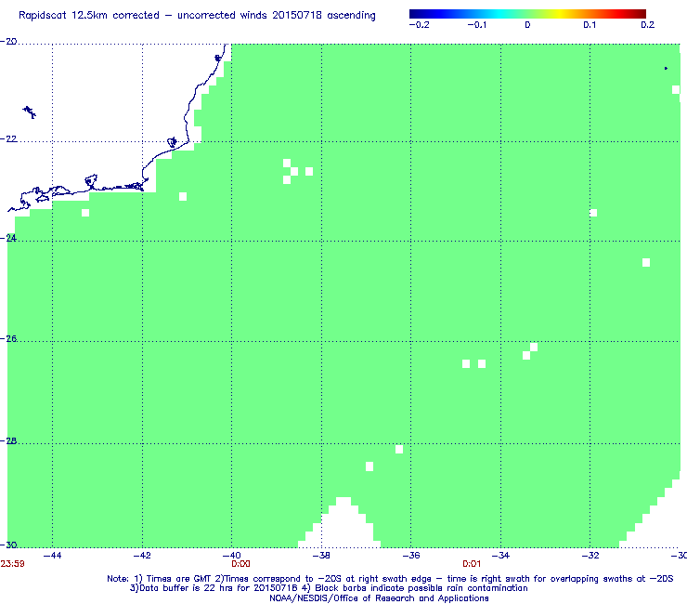Image resolution: width=687 pixels, height=604 pixels.
Task: Click the -34 longitude axis label
Action: (500, 556)
